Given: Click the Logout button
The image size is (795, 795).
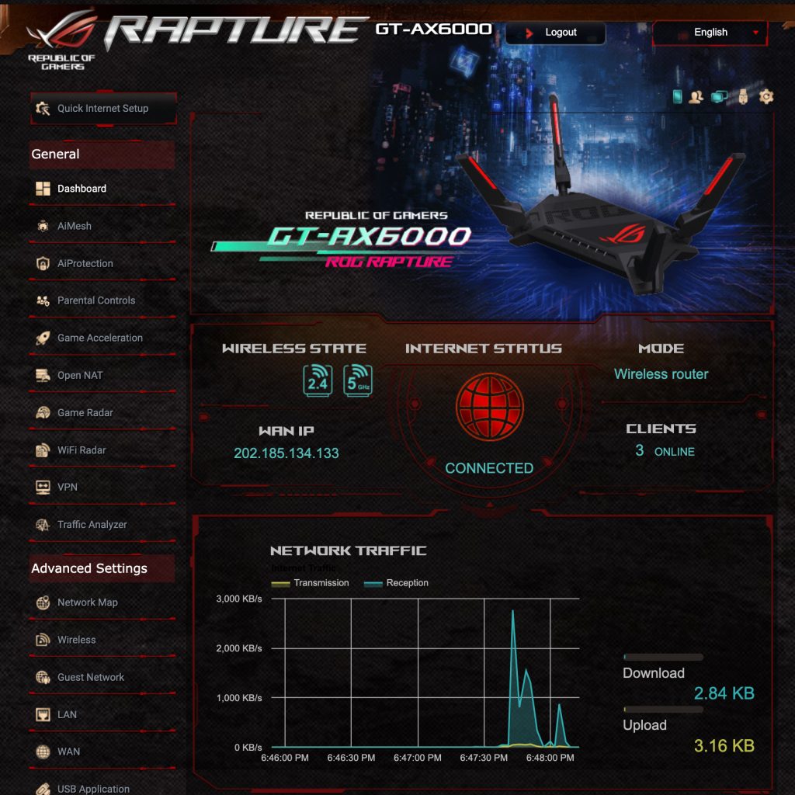Looking at the screenshot, I should pos(555,33).
